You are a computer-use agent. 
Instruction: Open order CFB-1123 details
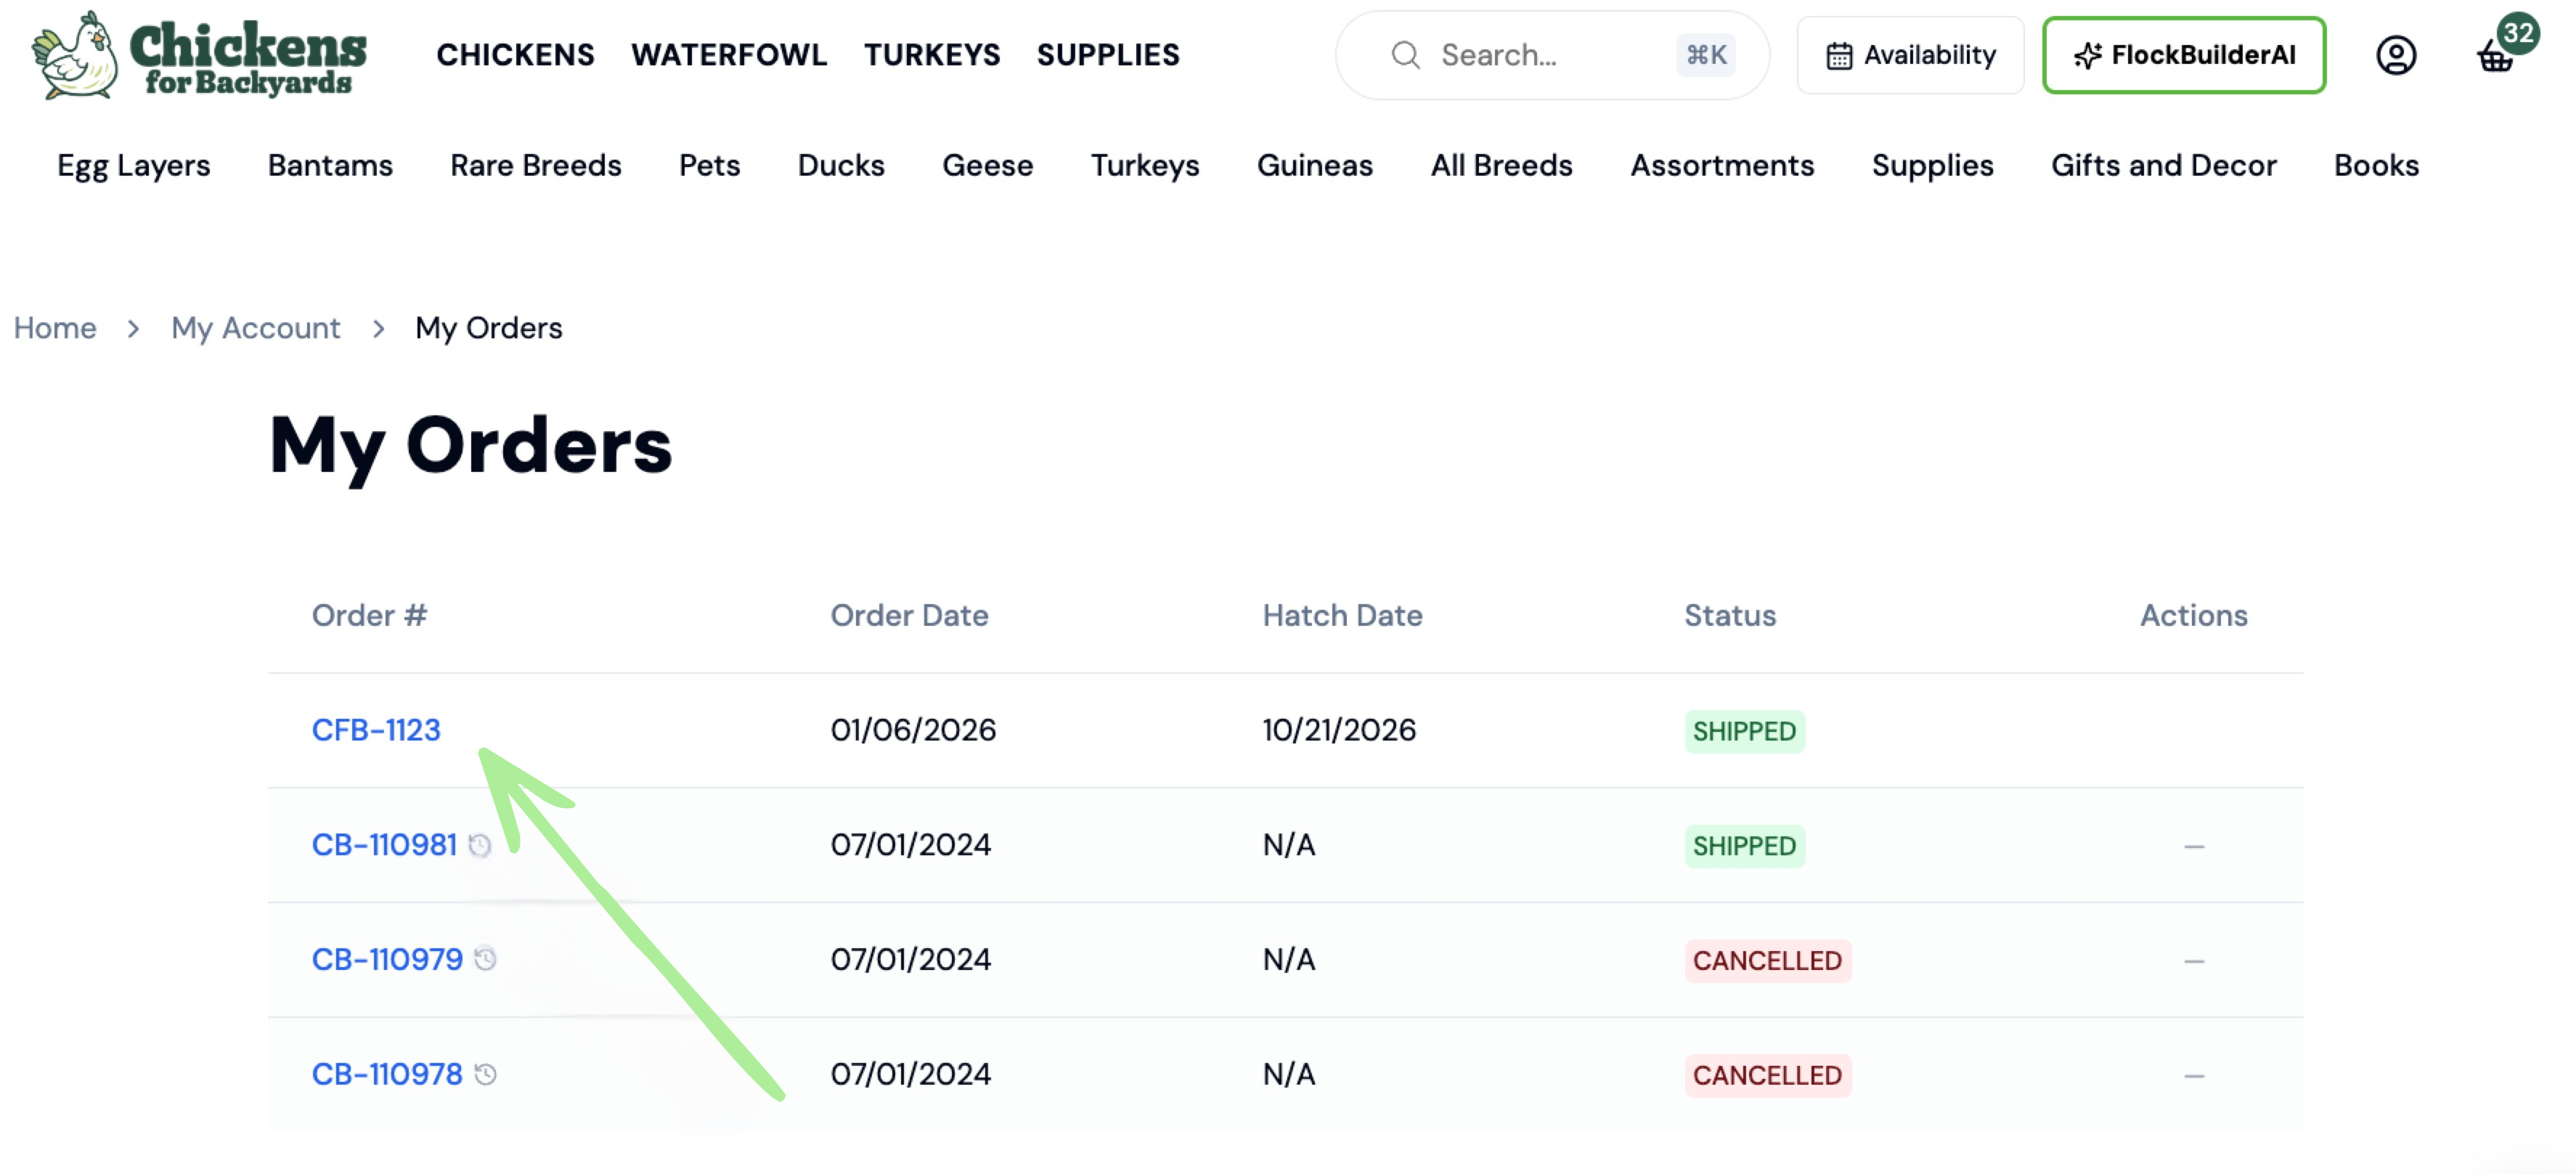(376, 730)
